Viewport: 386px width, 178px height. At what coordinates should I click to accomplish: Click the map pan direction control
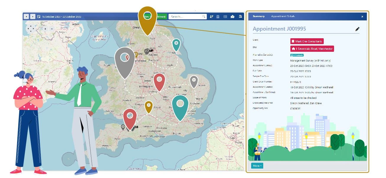30,29
